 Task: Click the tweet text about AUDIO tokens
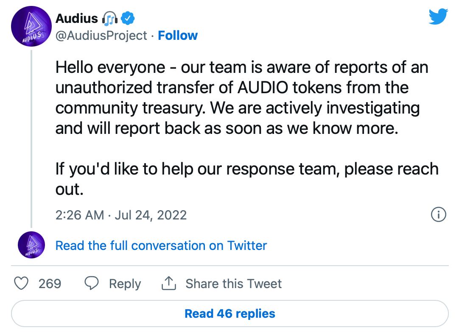242,97
